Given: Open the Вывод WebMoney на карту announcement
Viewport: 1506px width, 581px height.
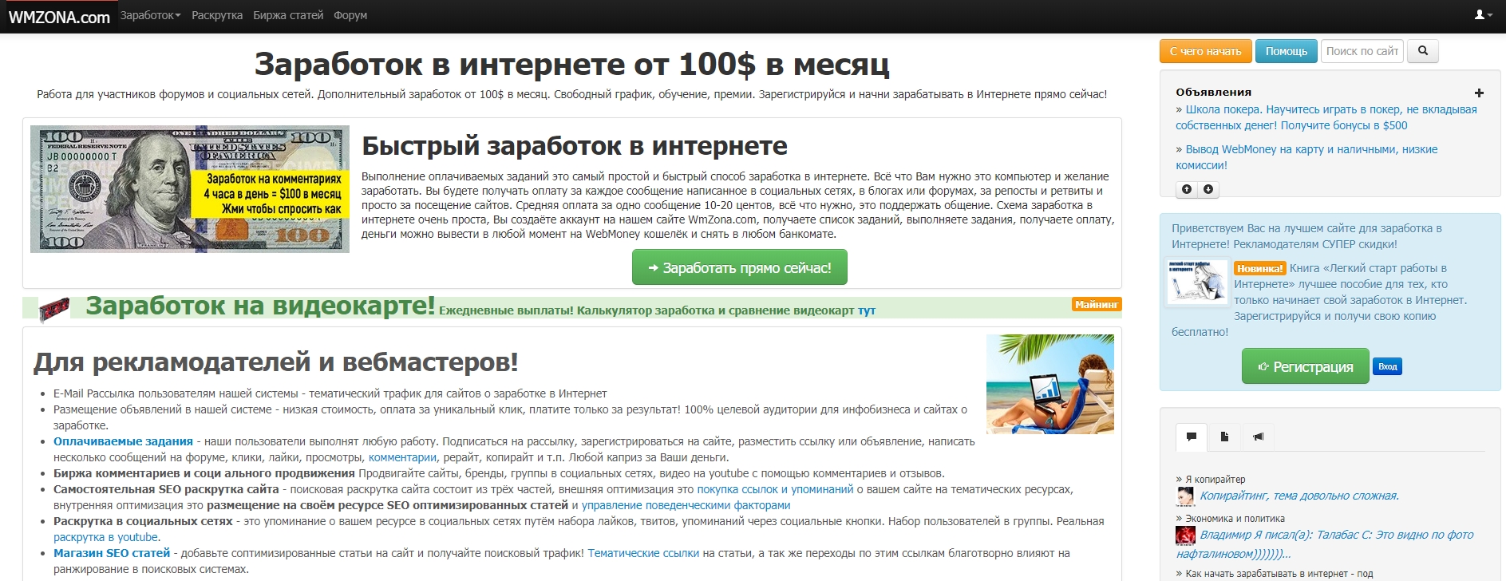Looking at the screenshot, I should 1306,157.
